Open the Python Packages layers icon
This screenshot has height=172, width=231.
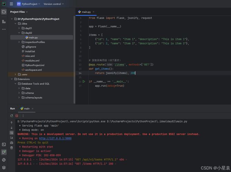(4, 168)
